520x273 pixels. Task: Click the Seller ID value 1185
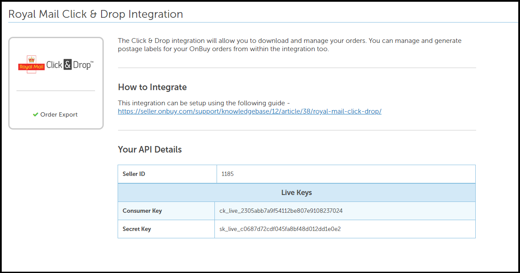click(x=227, y=174)
